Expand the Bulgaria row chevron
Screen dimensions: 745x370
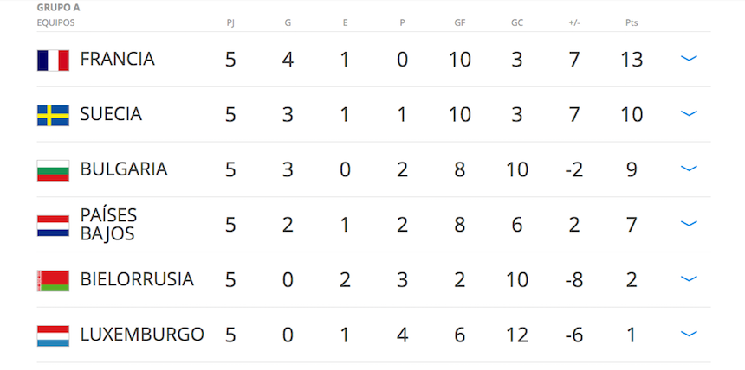point(689,169)
